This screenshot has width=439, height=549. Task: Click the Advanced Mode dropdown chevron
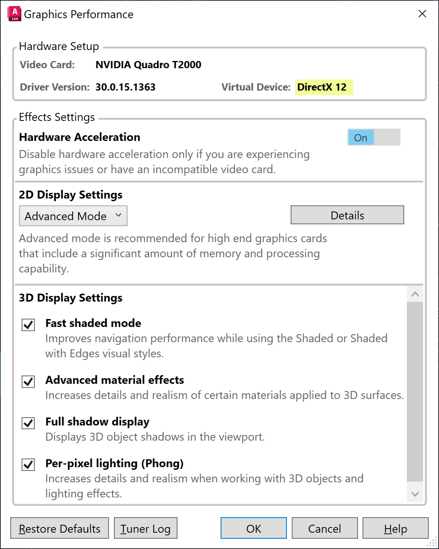118,216
